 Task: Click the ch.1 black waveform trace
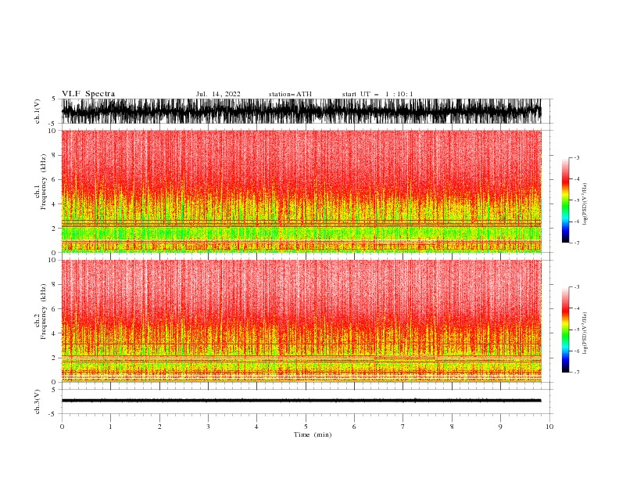point(301,111)
